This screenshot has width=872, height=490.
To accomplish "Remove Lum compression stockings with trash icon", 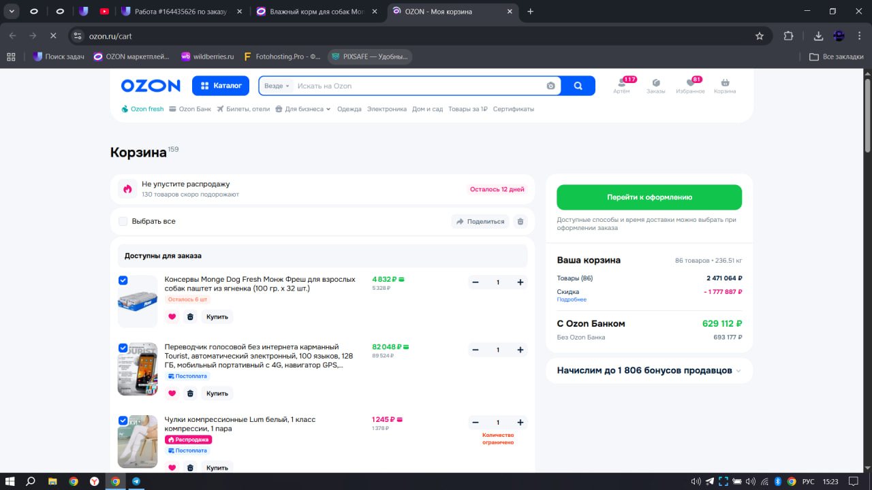I will pos(190,468).
